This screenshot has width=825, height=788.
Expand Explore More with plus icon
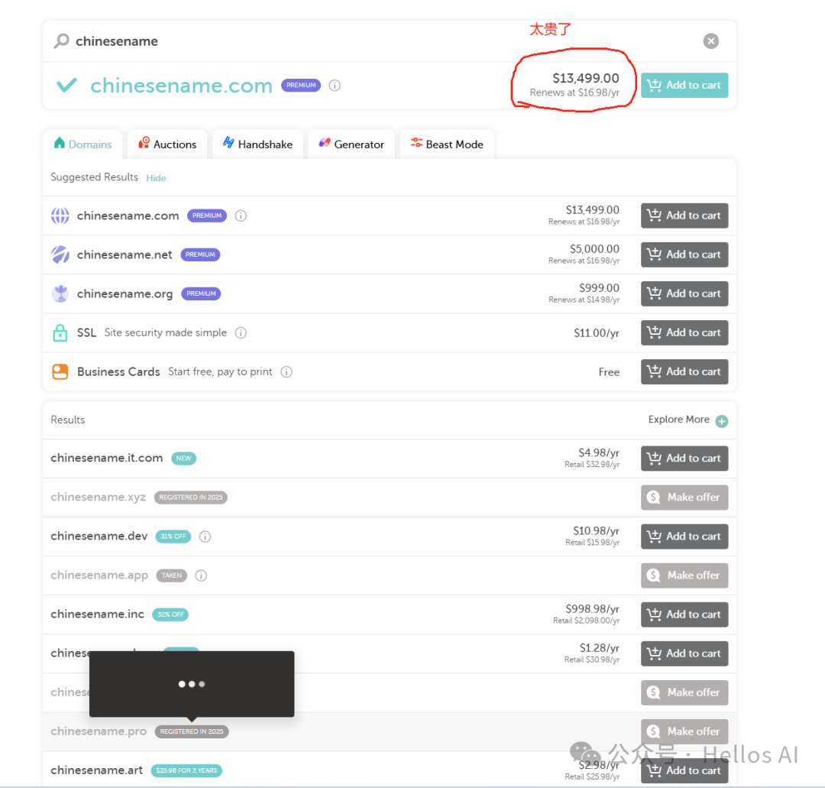coord(722,420)
